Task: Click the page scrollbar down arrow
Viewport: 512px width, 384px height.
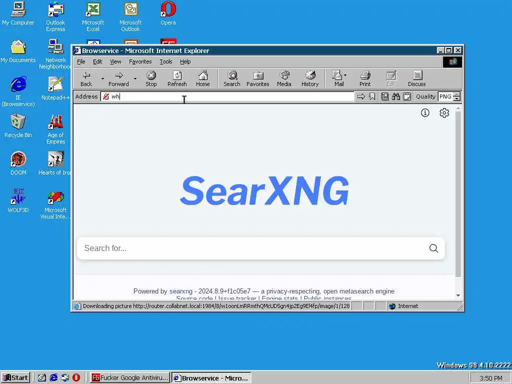Action: pyautogui.click(x=458, y=295)
